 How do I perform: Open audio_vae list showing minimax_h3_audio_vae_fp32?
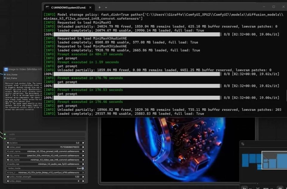(x=45, y=164)
